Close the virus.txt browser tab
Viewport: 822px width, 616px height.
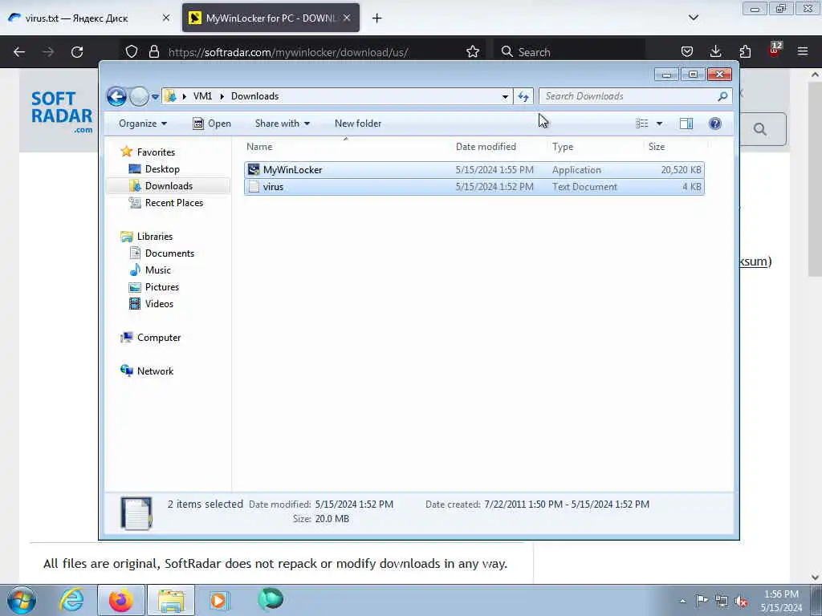[x=165, y=18]
